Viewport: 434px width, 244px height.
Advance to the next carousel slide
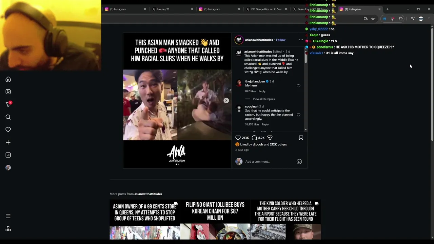point(226,101)
